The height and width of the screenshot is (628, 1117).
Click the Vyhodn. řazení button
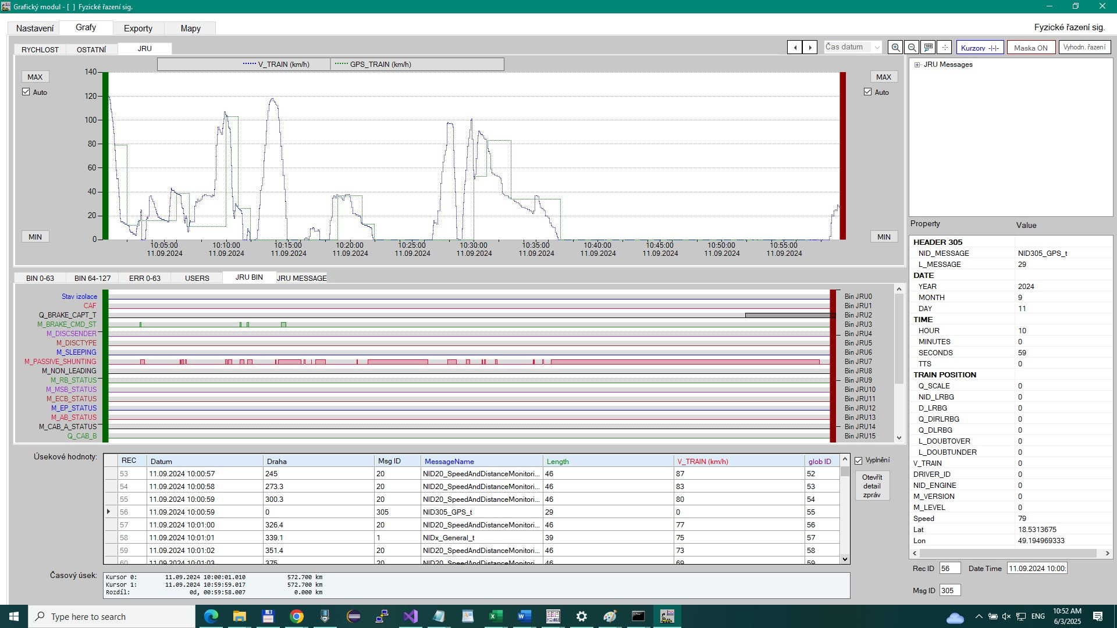pos(1084,47)
